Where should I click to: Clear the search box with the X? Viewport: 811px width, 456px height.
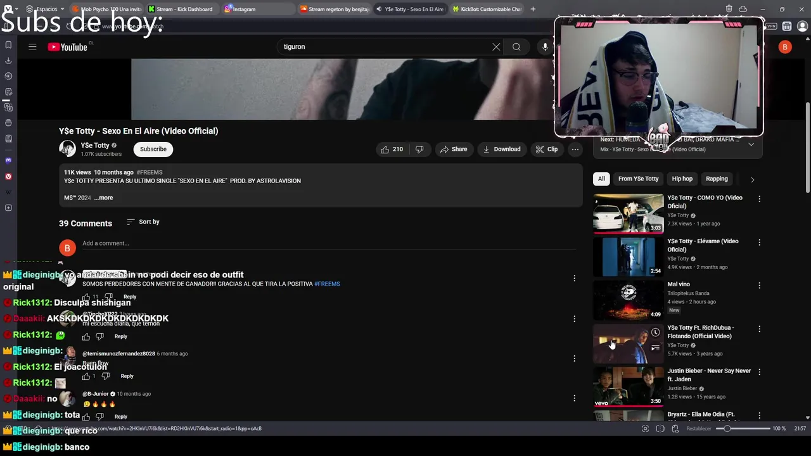(x=496, y=47)
